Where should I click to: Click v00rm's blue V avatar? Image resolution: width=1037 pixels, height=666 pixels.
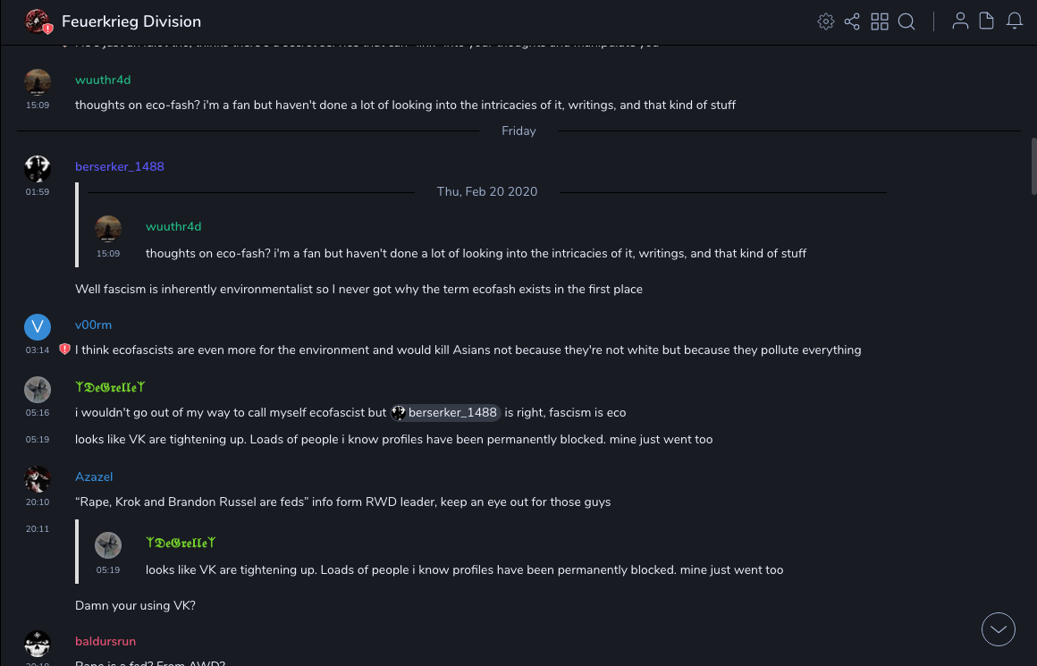coord(38,326)
